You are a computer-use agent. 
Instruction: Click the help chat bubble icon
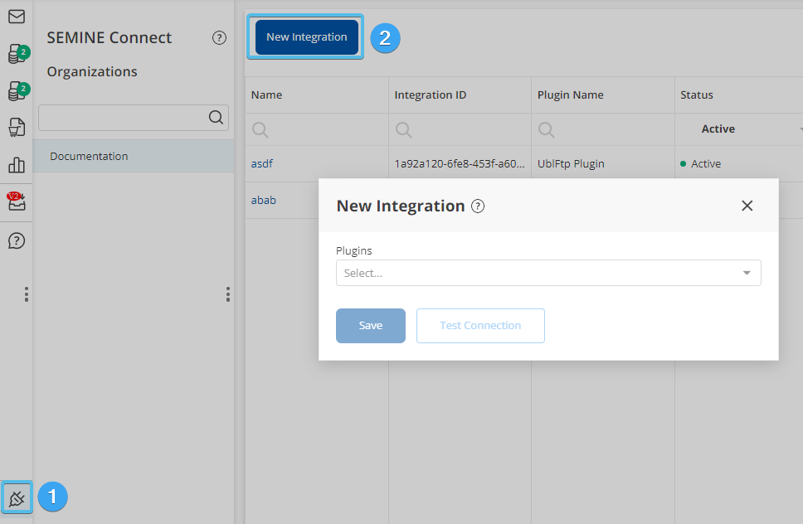[16, 240]
